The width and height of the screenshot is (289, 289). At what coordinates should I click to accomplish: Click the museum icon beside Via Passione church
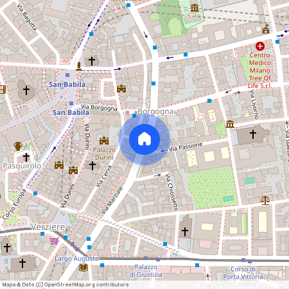[230, 124]
